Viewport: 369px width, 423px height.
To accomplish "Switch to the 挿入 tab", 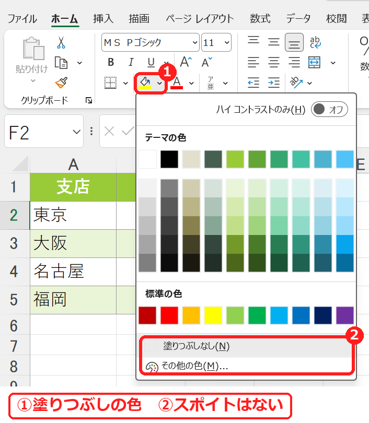I will click(x=103, y=19).
